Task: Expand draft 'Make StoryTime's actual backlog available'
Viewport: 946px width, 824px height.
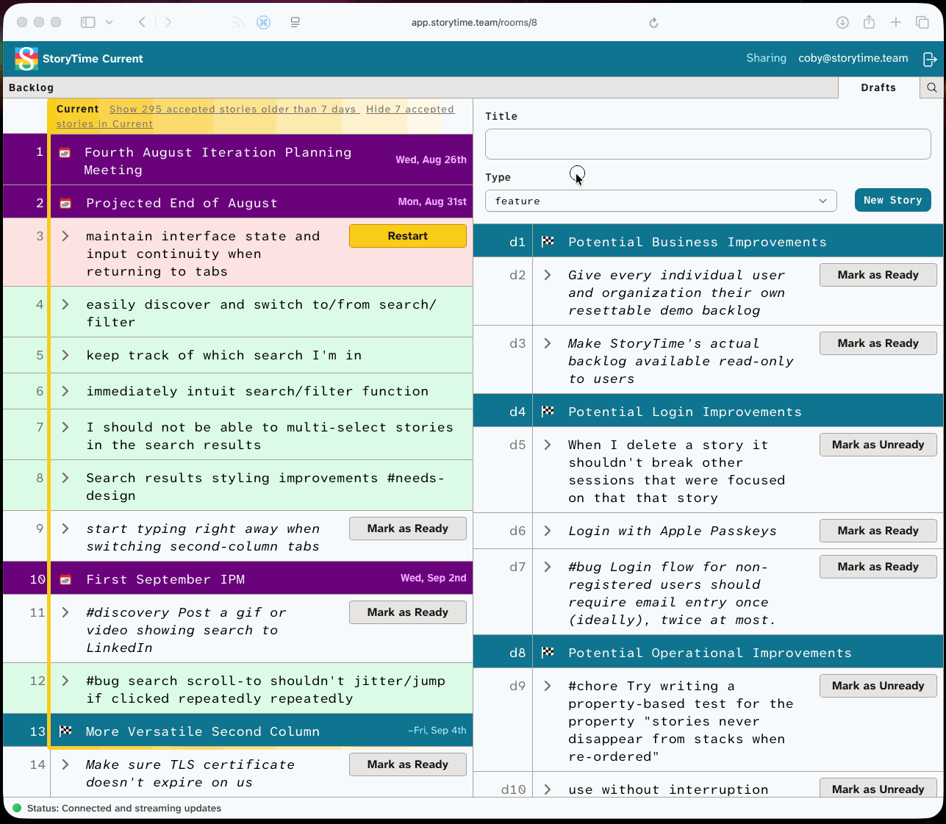Action: (548, 343)
